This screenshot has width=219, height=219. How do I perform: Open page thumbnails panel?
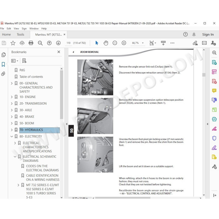coord(3,55)
